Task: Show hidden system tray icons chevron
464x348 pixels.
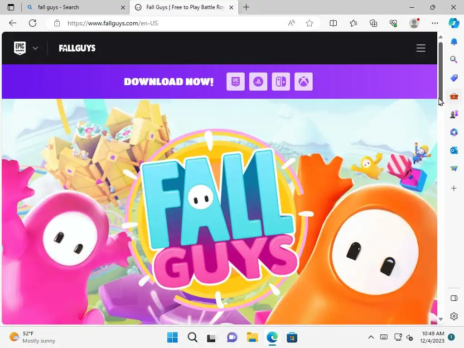Action: tap(371, 337)
